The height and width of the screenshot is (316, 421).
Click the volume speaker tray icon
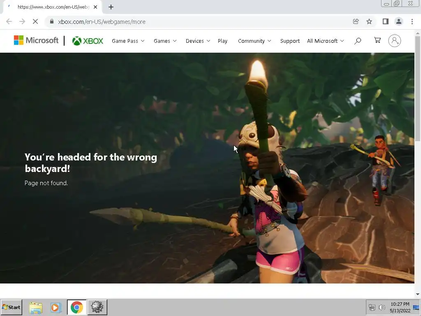382,307
